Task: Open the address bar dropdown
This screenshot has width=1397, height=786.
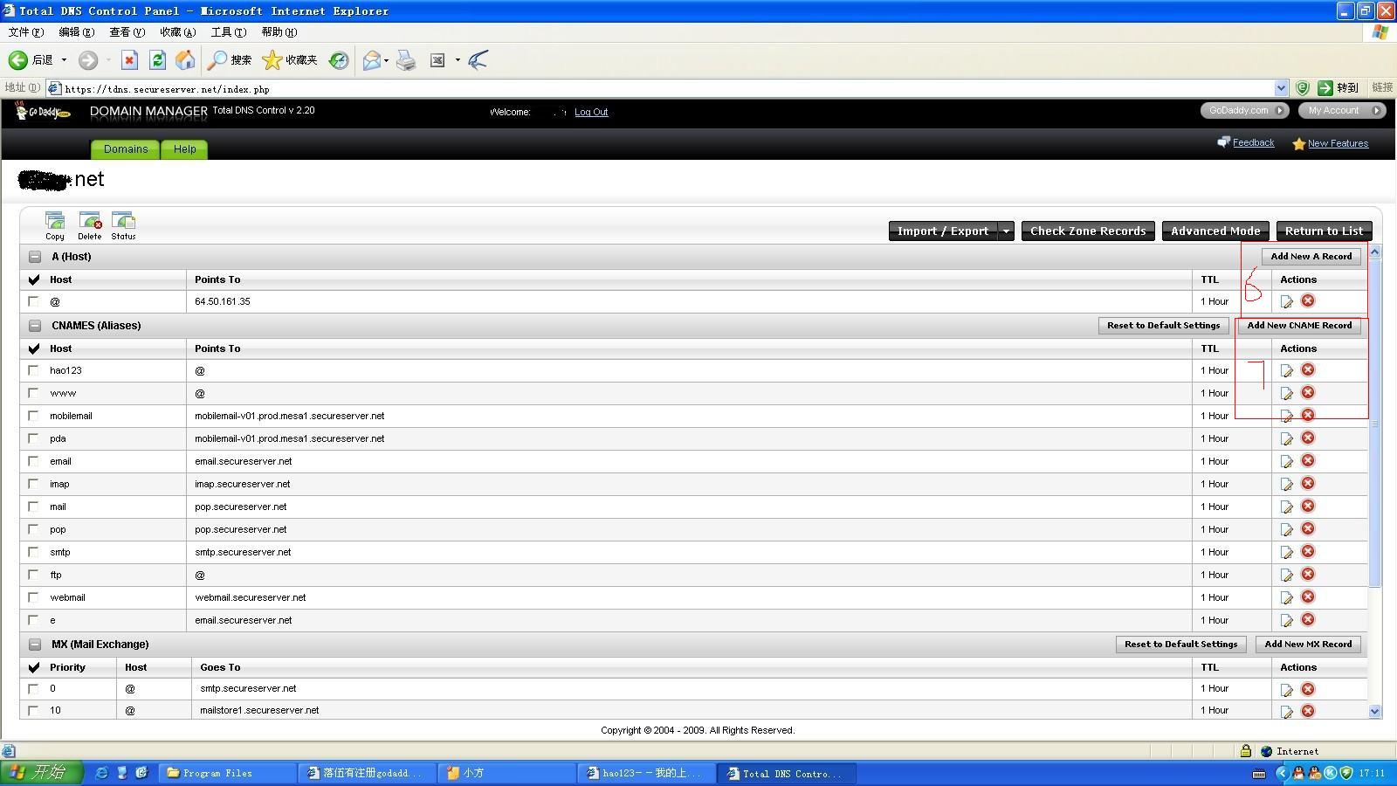Action: [1281, 88]
